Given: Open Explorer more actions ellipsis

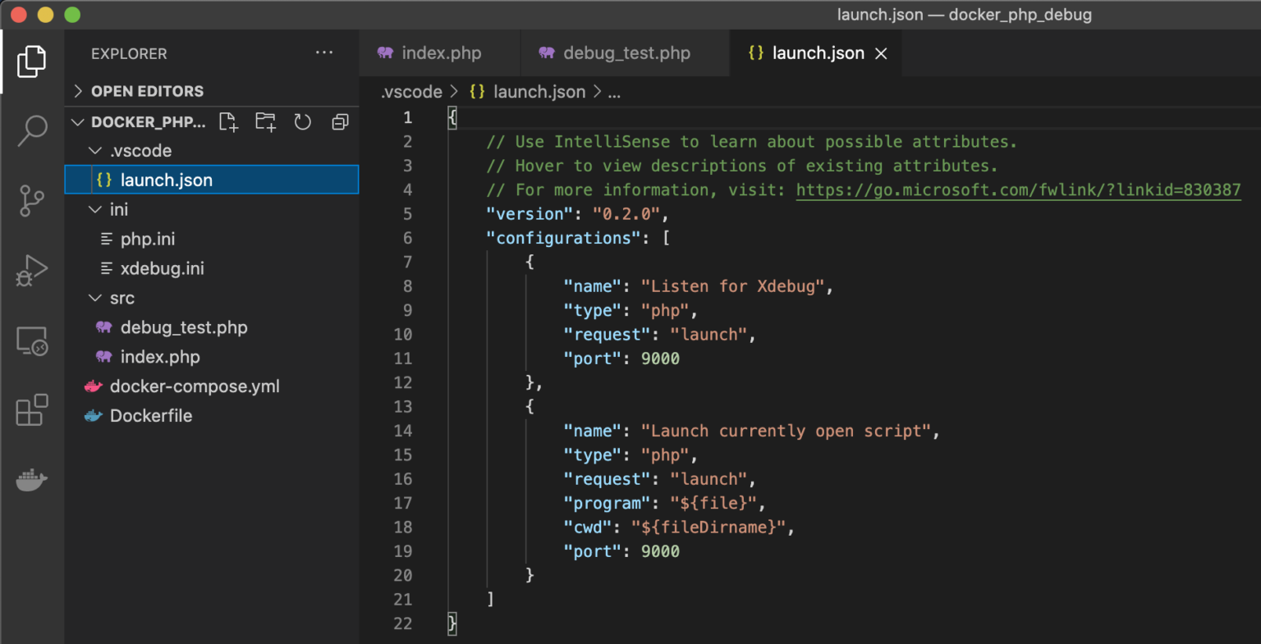Looking at the screenshot, I should (x=324, y=53).
